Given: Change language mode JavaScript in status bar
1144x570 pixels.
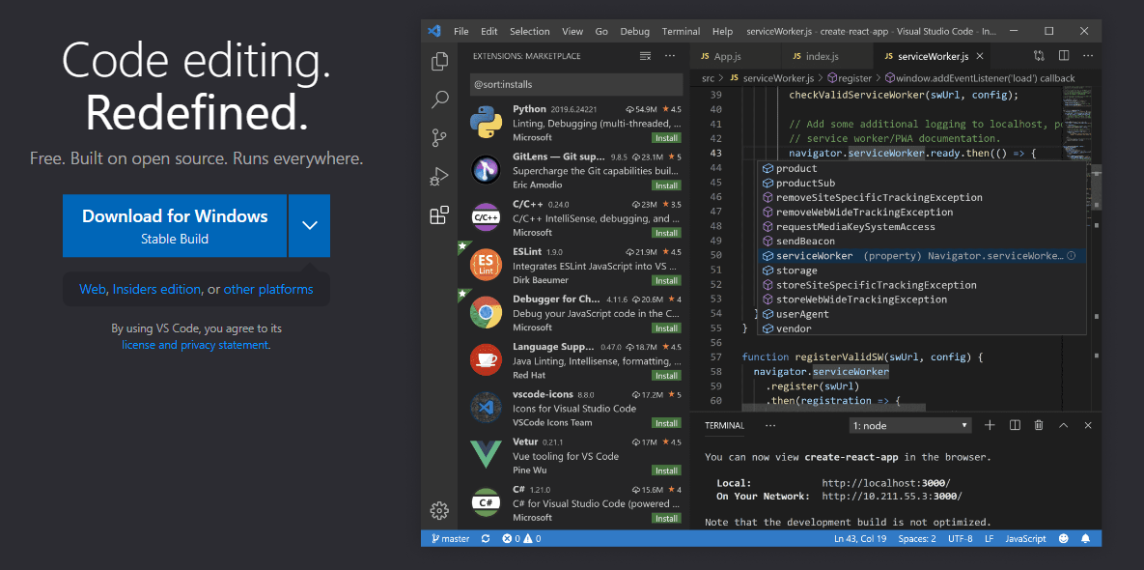Looking at the screenshot, I should (1025, 539).
